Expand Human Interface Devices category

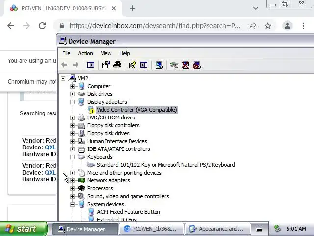coord(72,141)
